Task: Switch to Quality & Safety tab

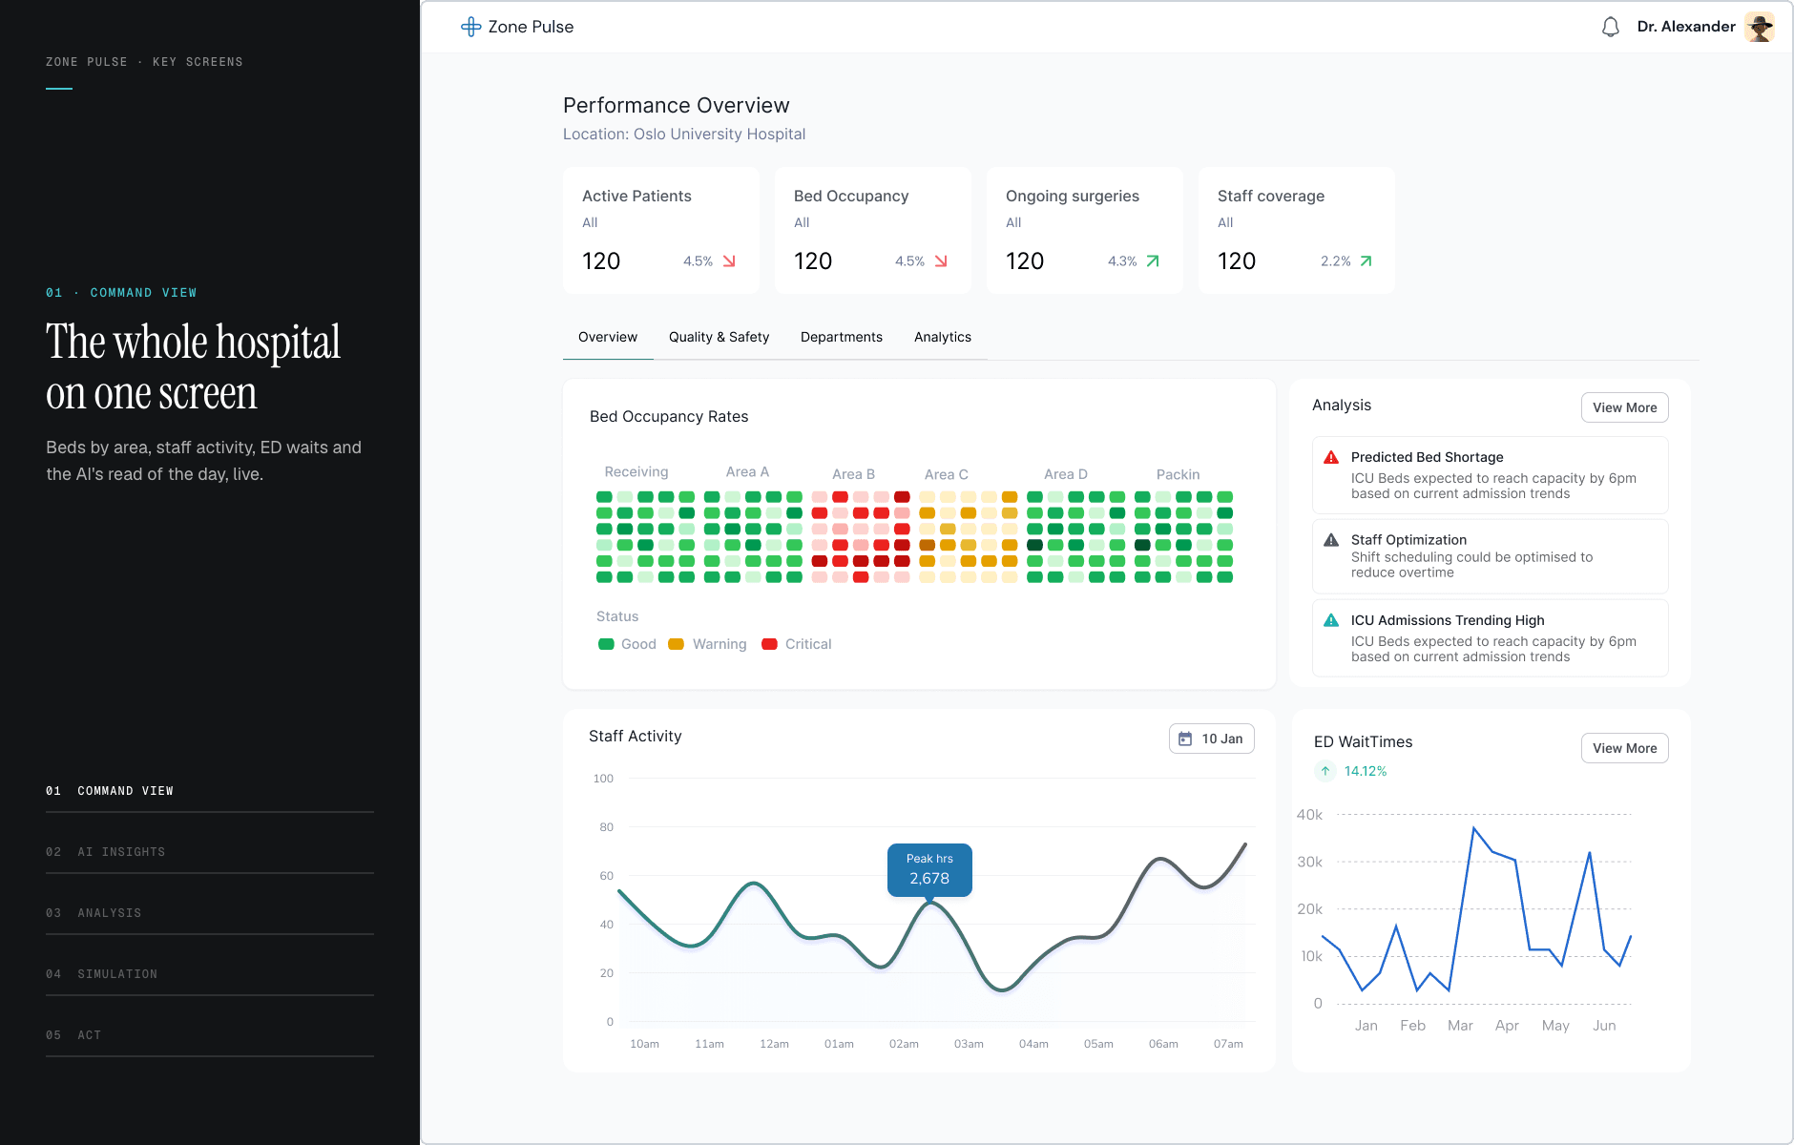Action: [719, 338]
